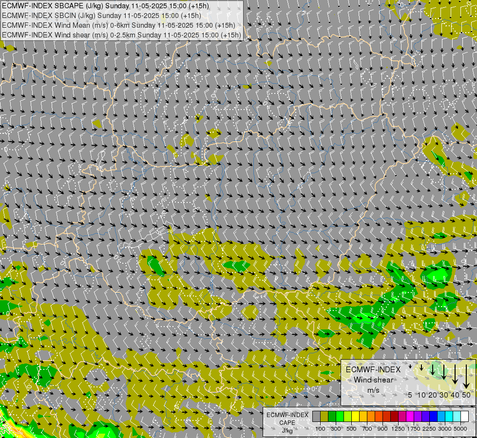Click the SBCIN (J/kg) title line
Screen dimensions: 477x438
pos(101,16)
